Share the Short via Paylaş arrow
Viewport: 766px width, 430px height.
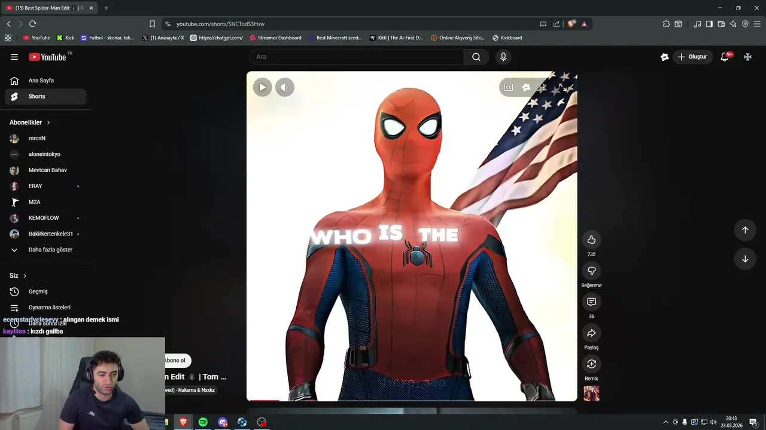tap(591, 333)
